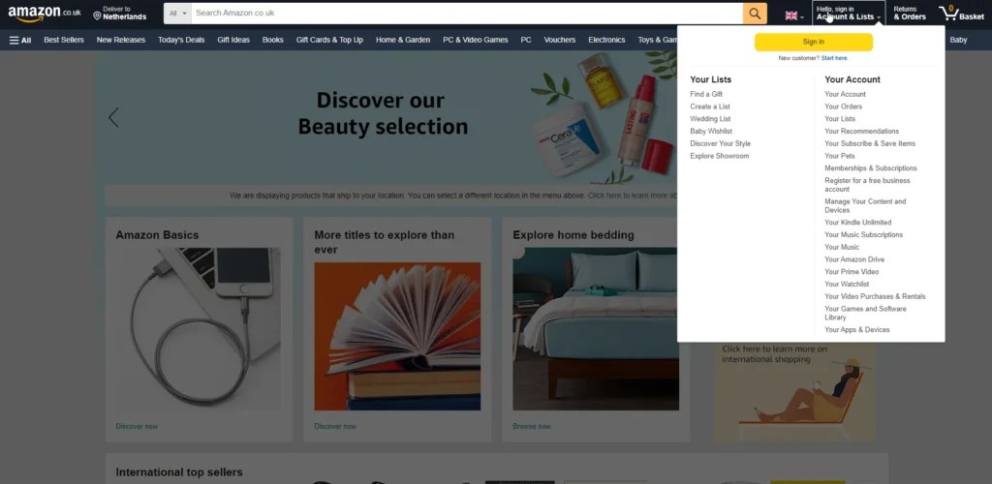Select Discover Your Style
Screen dimensions: 992x484
[x=720, y=143]
